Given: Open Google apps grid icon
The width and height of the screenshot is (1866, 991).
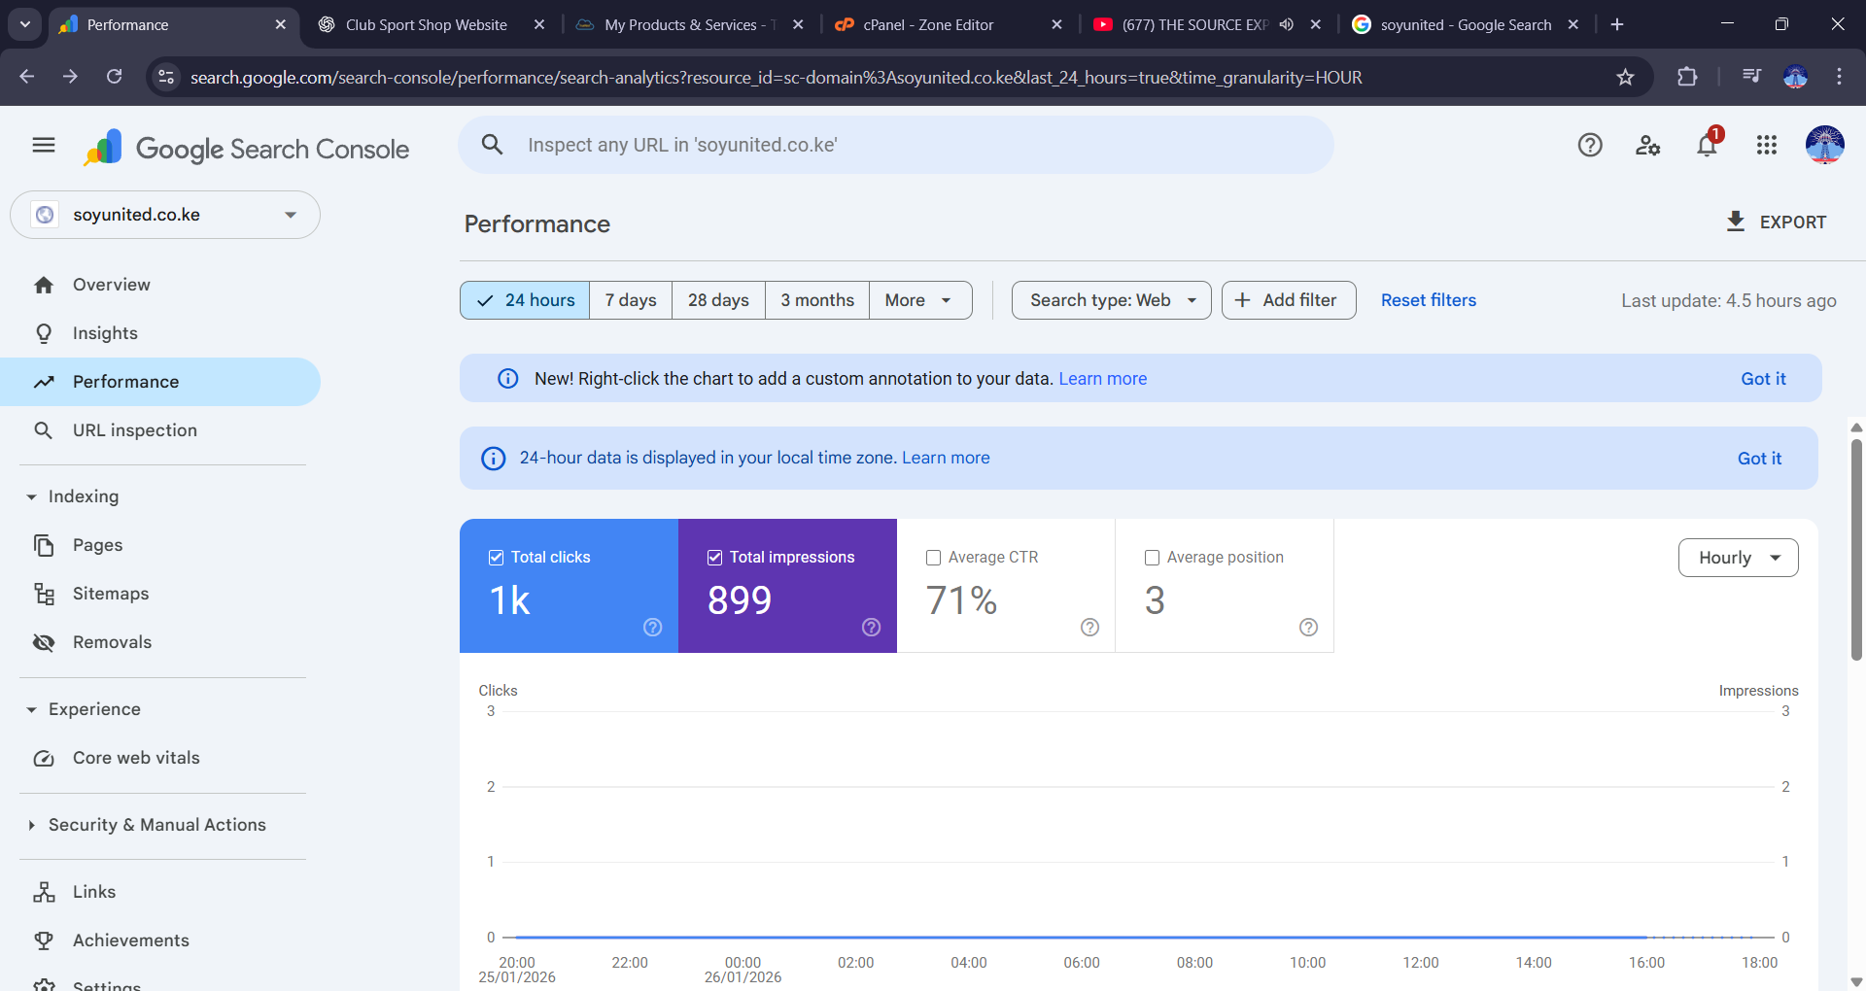Looking at the screenshot, I should point(1766,146).
